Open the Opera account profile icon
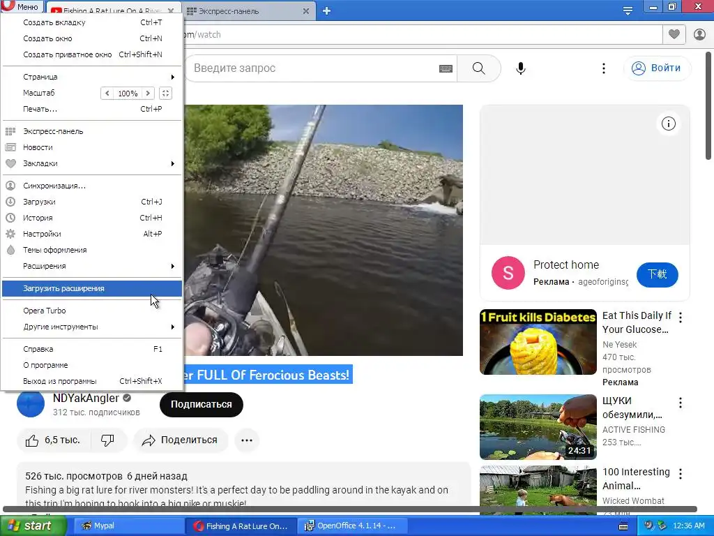The image size is (714, 536). tap(699, 34)
